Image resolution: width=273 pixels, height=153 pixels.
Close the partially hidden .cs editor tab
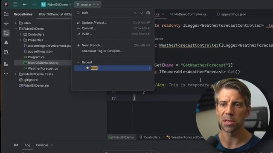pos(163,14)
